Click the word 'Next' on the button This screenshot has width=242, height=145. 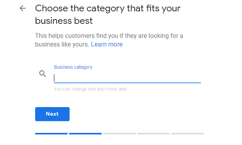[x=52, y=114]
